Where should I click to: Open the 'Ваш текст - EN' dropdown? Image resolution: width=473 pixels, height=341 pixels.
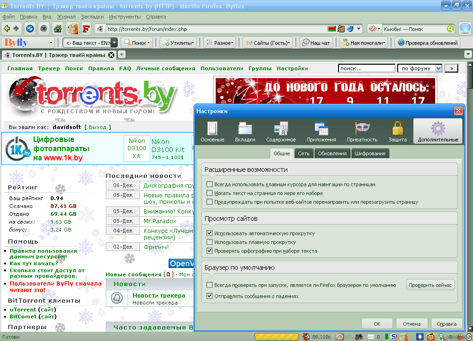(x=115, y=43)
